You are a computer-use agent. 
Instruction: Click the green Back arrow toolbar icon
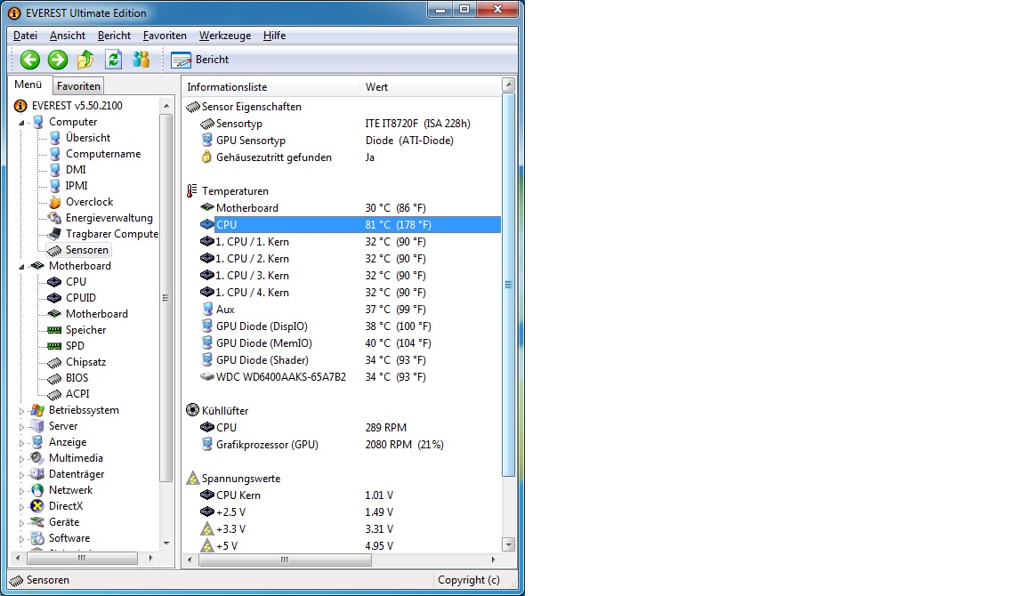(x=29, y=60)
